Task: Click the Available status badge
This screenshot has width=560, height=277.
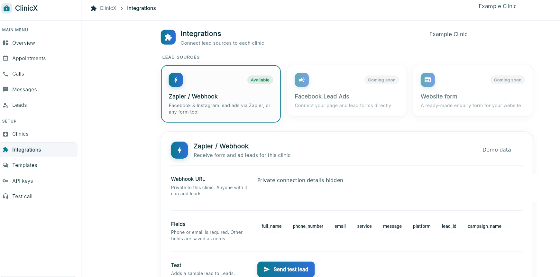Action: [x=260, y=80]
